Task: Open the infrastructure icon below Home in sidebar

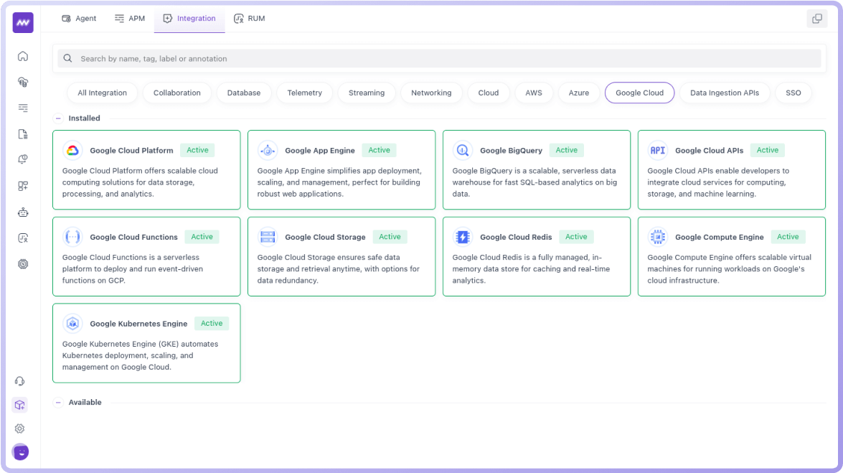Action: 22,82
